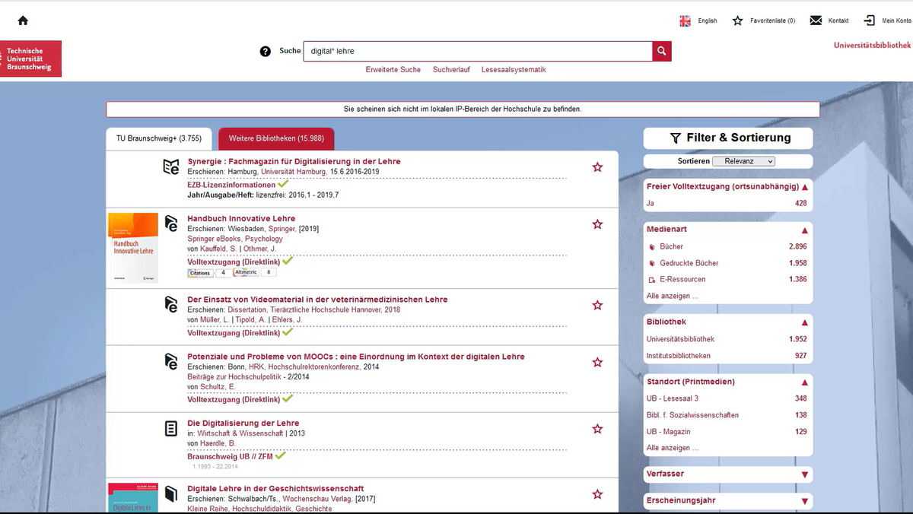Click the e-book icon beside Der Einsatz von Videomaterial
913x514 pixels.
pyautogui.click(x=171, y=304)
